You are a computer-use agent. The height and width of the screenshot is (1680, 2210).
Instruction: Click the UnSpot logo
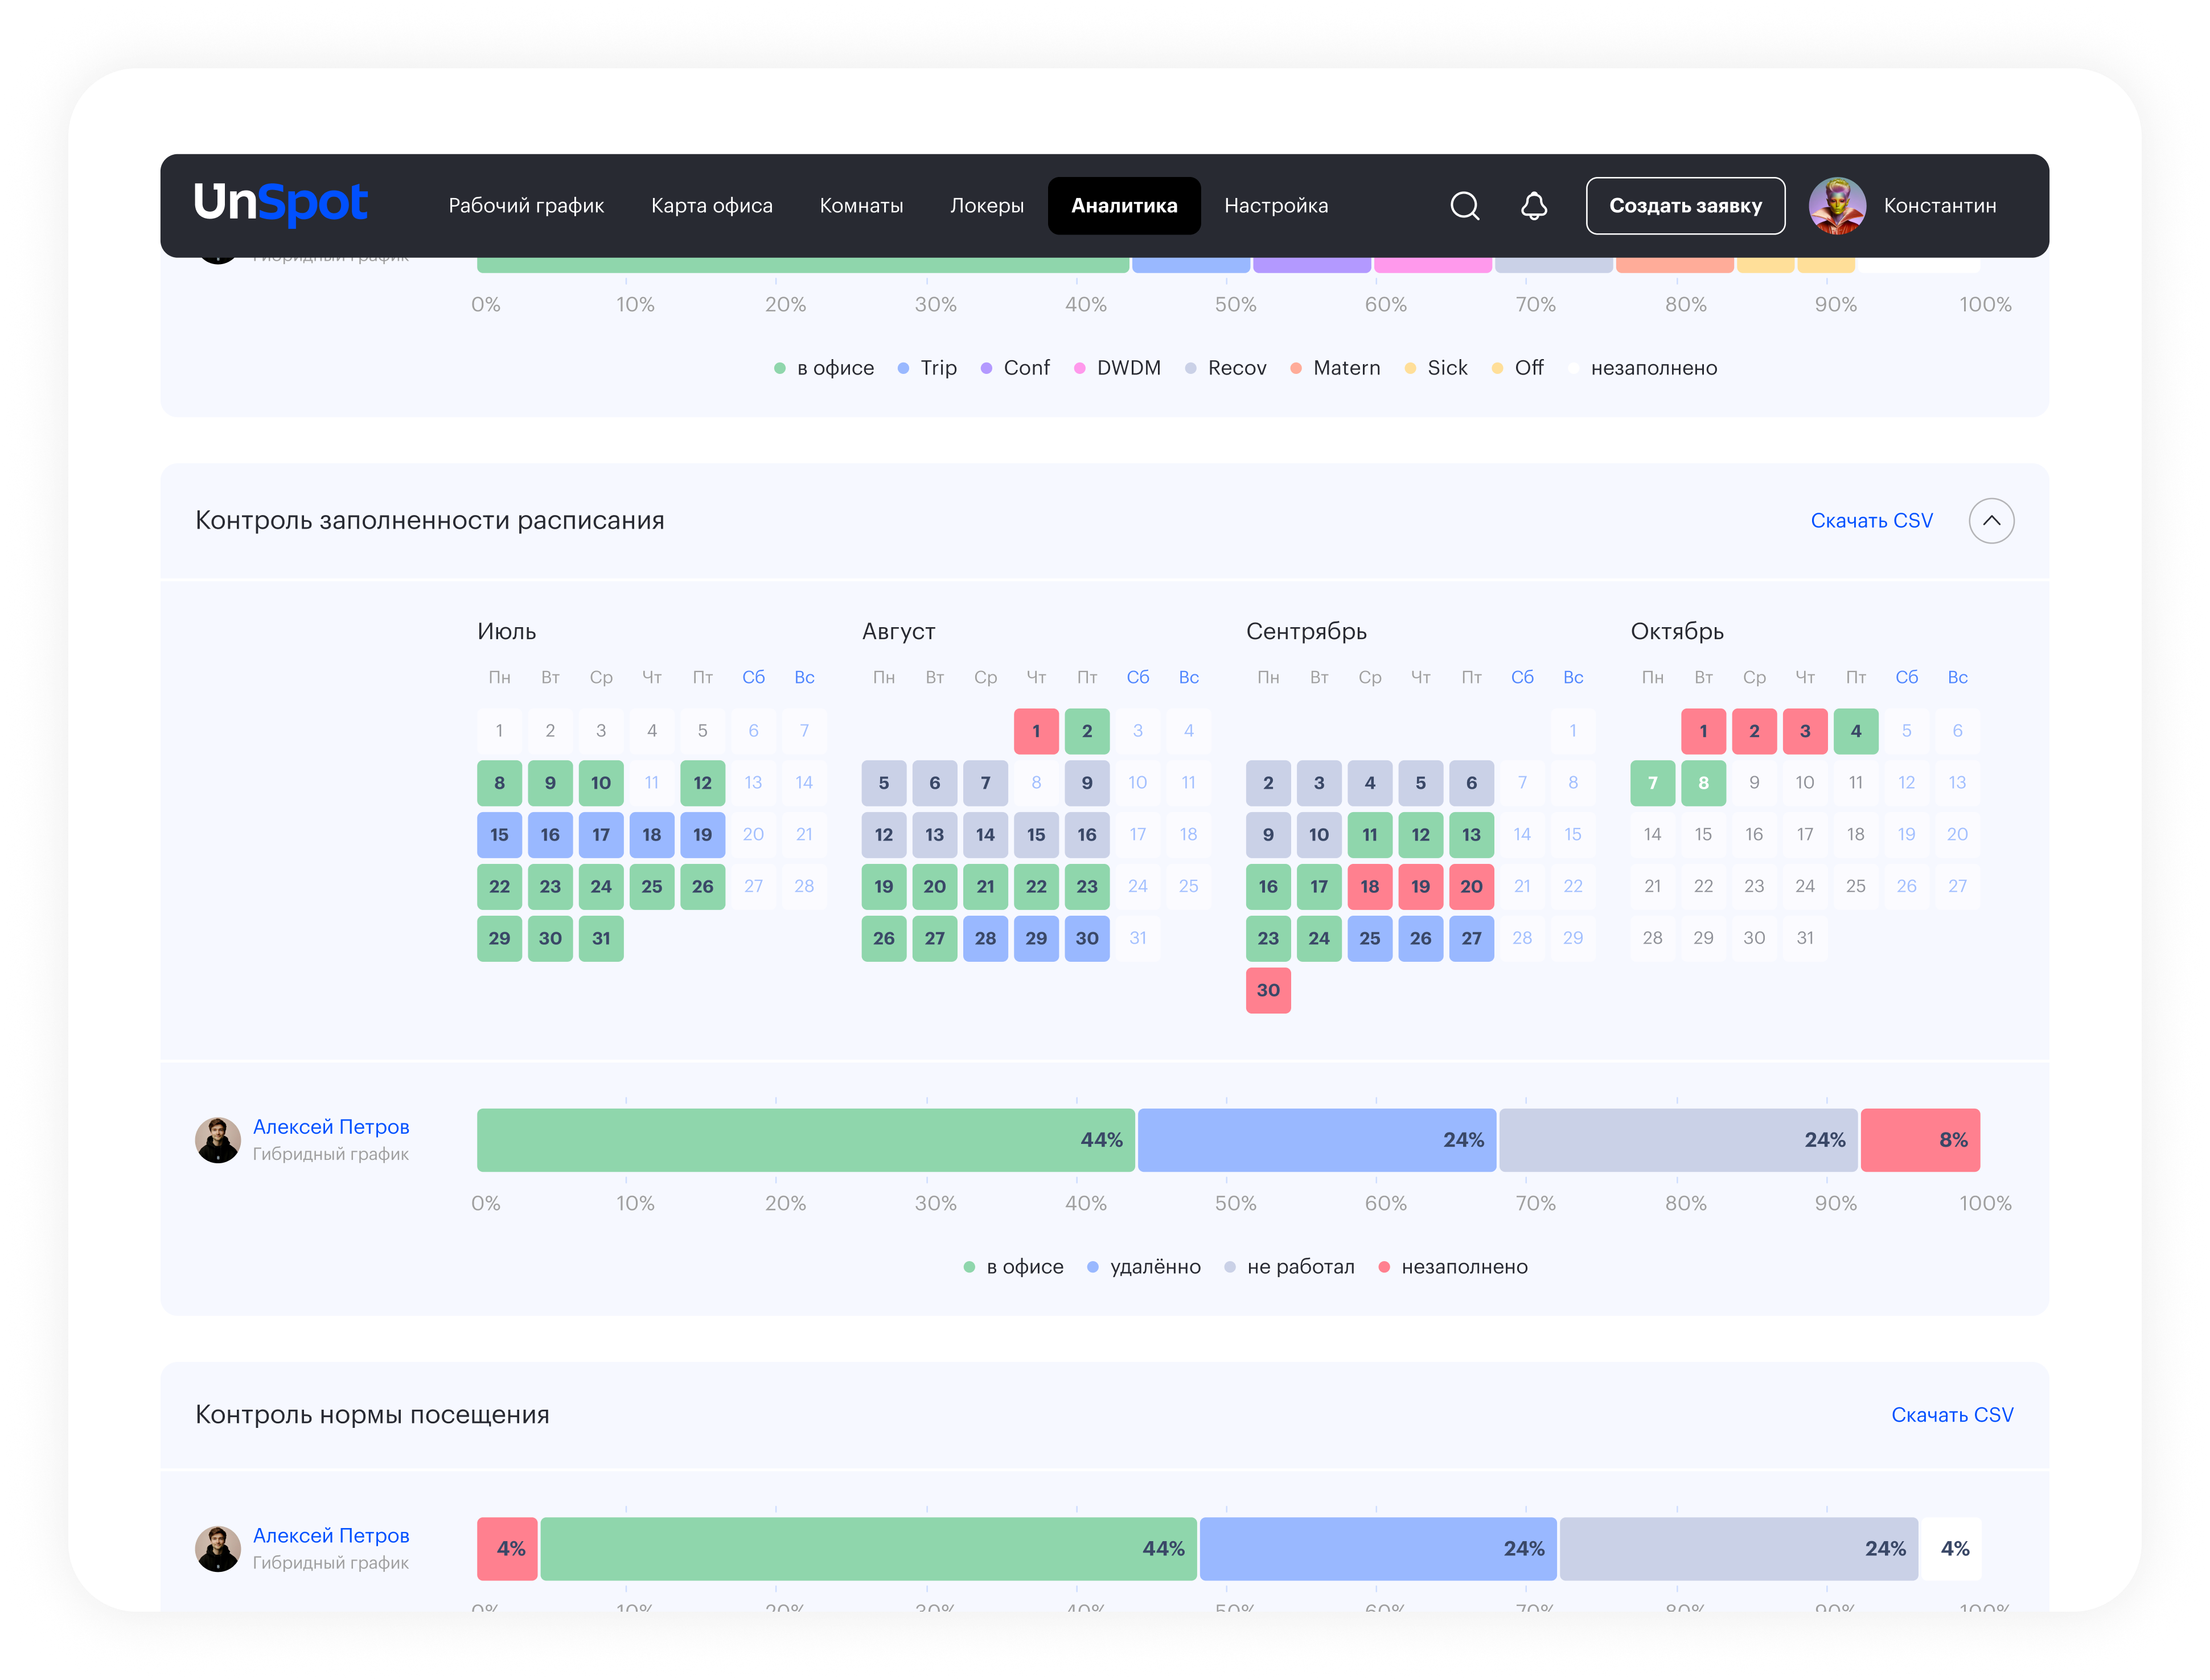click(281, 204)
